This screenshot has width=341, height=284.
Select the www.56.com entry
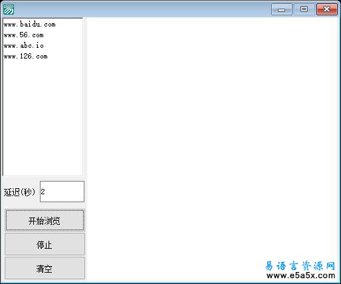(x=23, y=35)
